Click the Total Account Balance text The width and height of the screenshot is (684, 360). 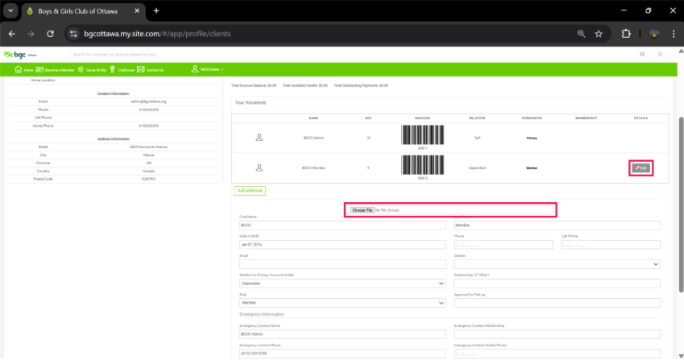[254, 85]
